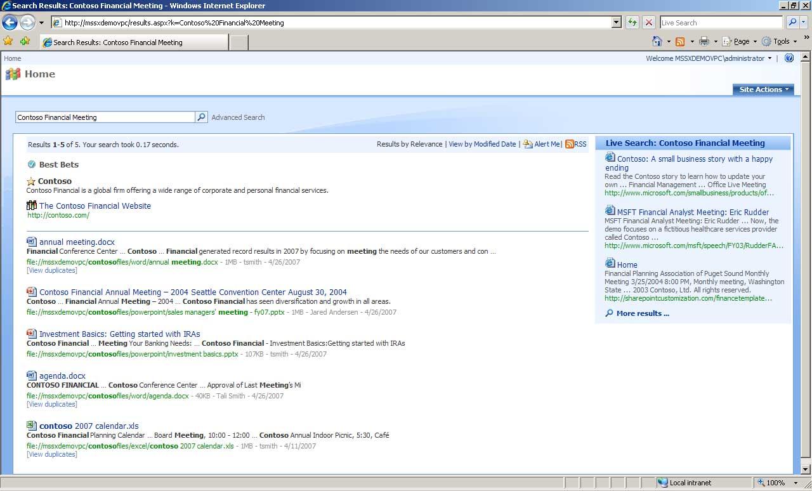Click the 100% zoom level button
This screenshot has width=812, height=491.
tap(775, 483)
